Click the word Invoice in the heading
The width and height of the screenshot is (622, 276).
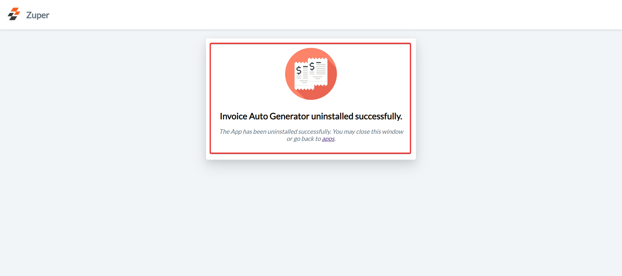point(234,116)
